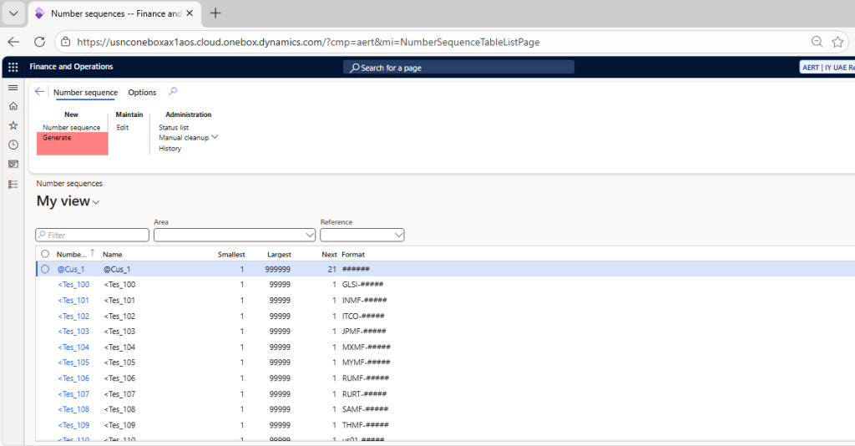Click the Generate button

[x=57, y=138]
